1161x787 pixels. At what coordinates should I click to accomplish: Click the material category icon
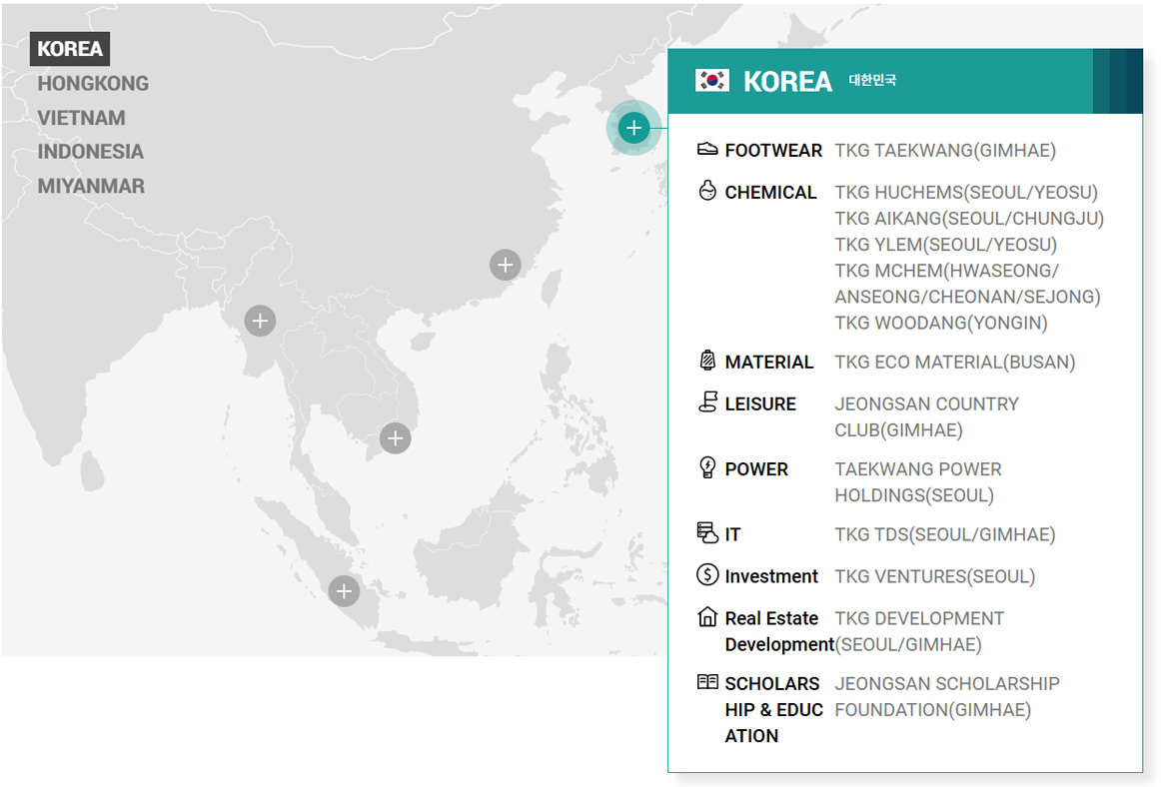tap(707, 361)
